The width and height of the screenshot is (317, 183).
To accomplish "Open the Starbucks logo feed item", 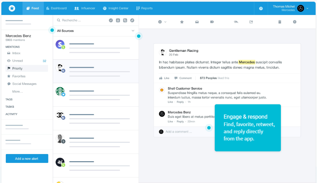I will pyautogui.click(x=96, y=95).
